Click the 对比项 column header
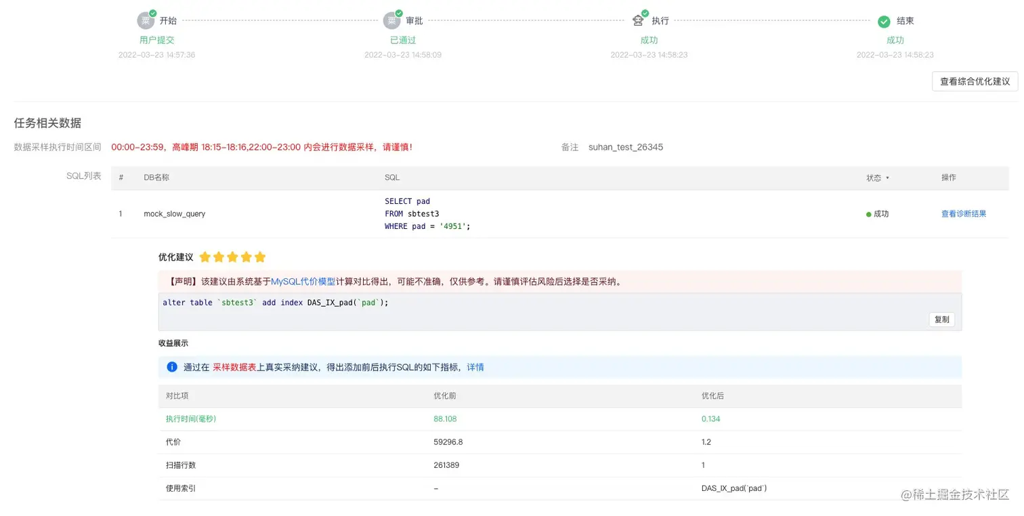The height and width of the screenshot is (516, 1024). pos(177,396)
